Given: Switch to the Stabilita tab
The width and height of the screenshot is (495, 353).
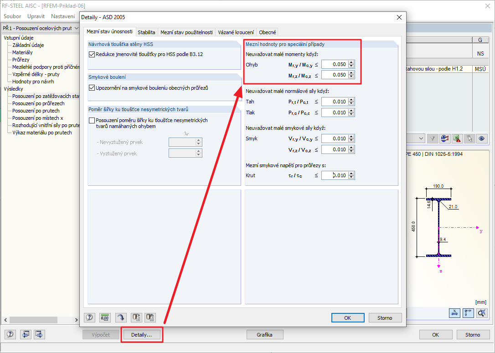Looking at the screenshot, I should tap(146, 32).
